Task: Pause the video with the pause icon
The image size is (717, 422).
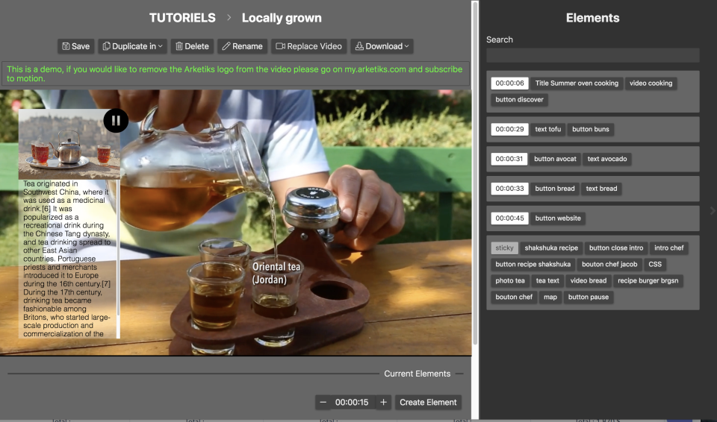Action: click(x=116, y=121)
